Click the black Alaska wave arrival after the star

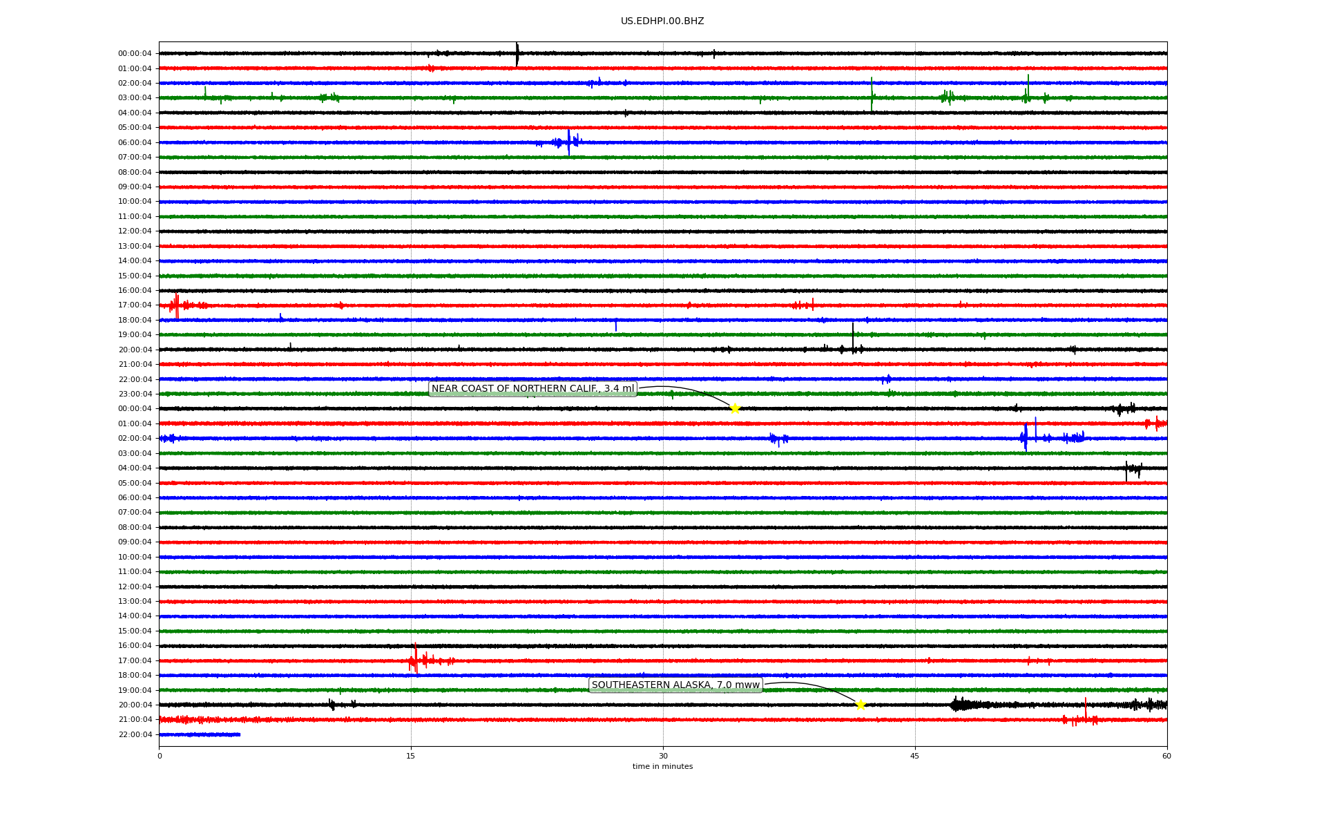tap(960, 705)
